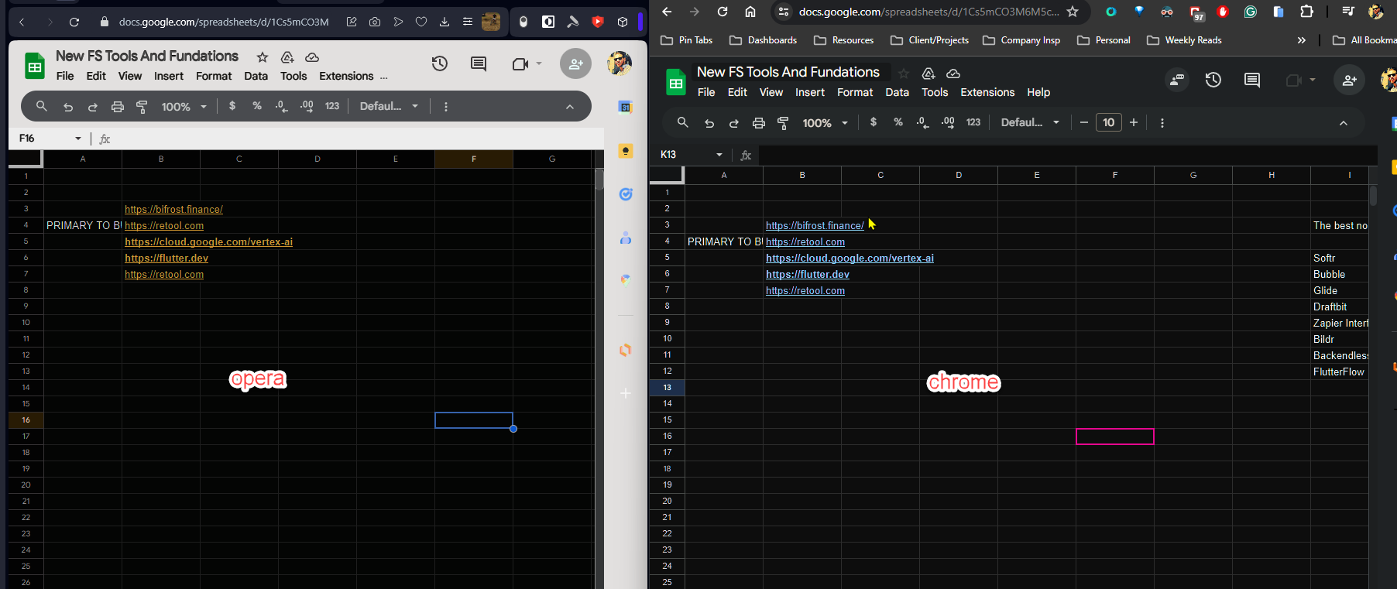Format as currency in the Opera Sheets toolbar
Viewport: 1397px width, 589px height.
[232, 106]
